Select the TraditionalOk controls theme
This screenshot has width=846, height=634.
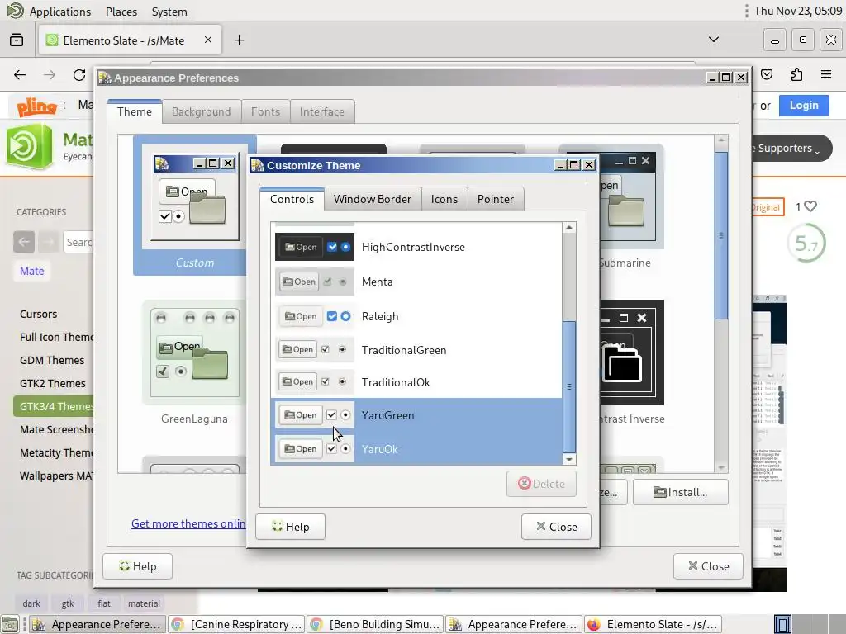click(x=416, y=382)
